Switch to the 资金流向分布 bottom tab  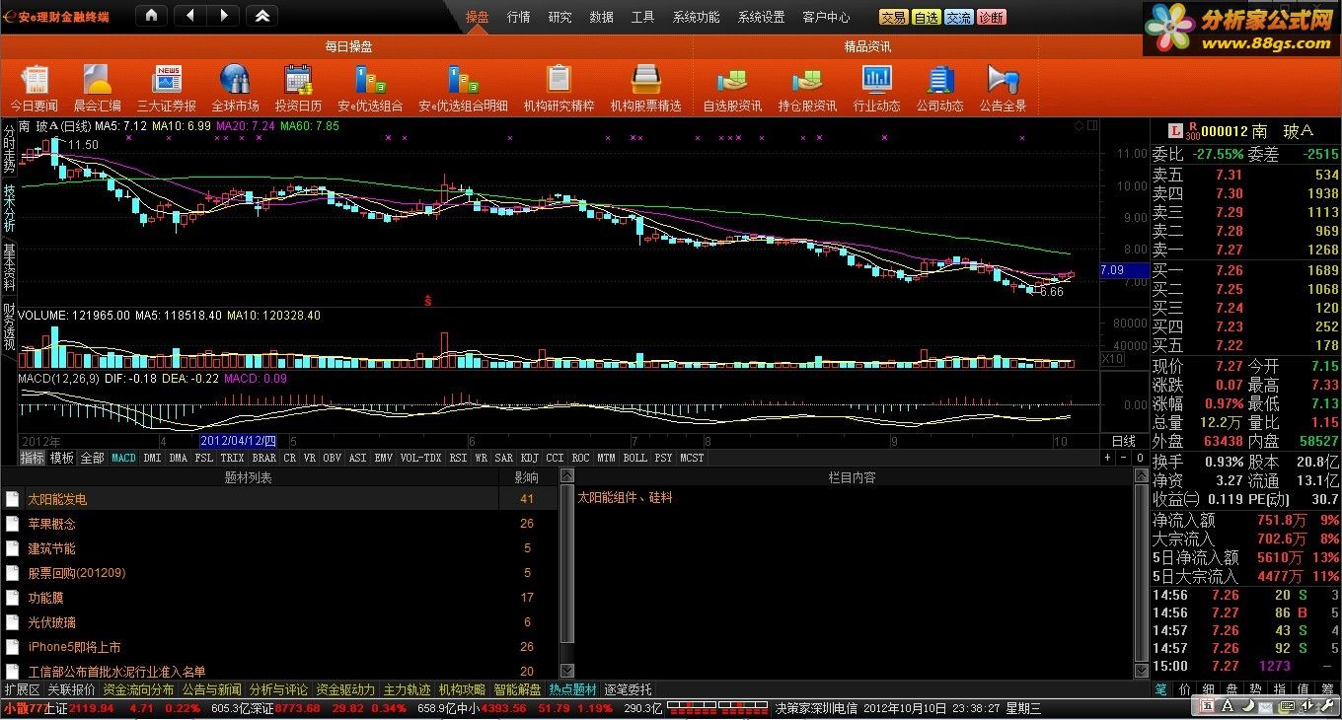[x=138, y=689]
